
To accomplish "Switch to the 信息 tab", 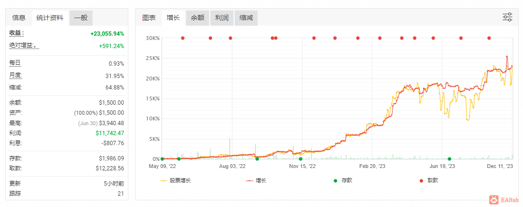I will point(19,18).
